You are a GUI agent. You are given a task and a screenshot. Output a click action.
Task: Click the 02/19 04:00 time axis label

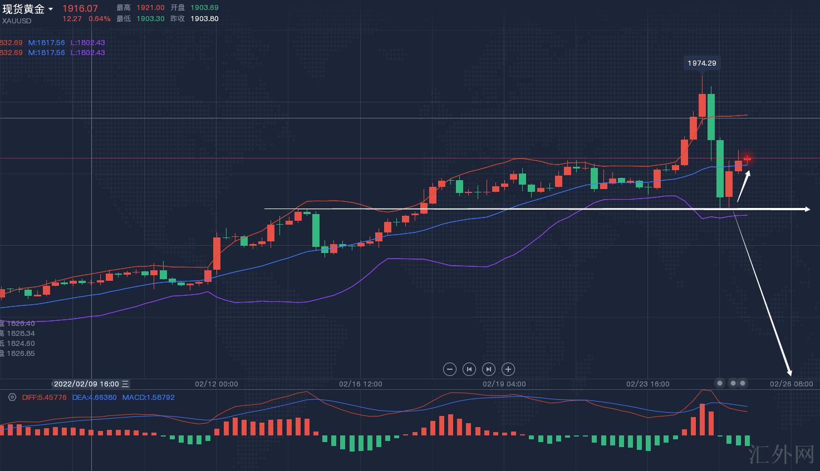point(504,384)
